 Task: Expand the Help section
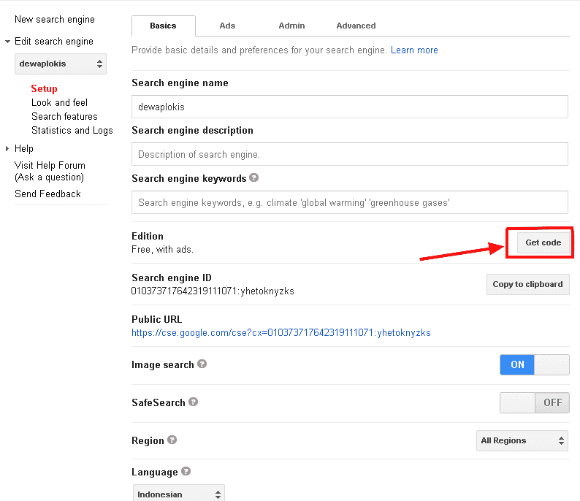click(x=8, y=148)
